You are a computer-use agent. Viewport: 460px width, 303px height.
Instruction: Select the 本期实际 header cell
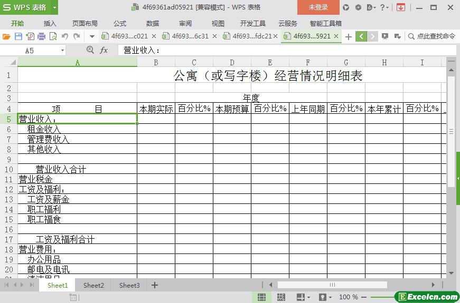coord(156,109)
